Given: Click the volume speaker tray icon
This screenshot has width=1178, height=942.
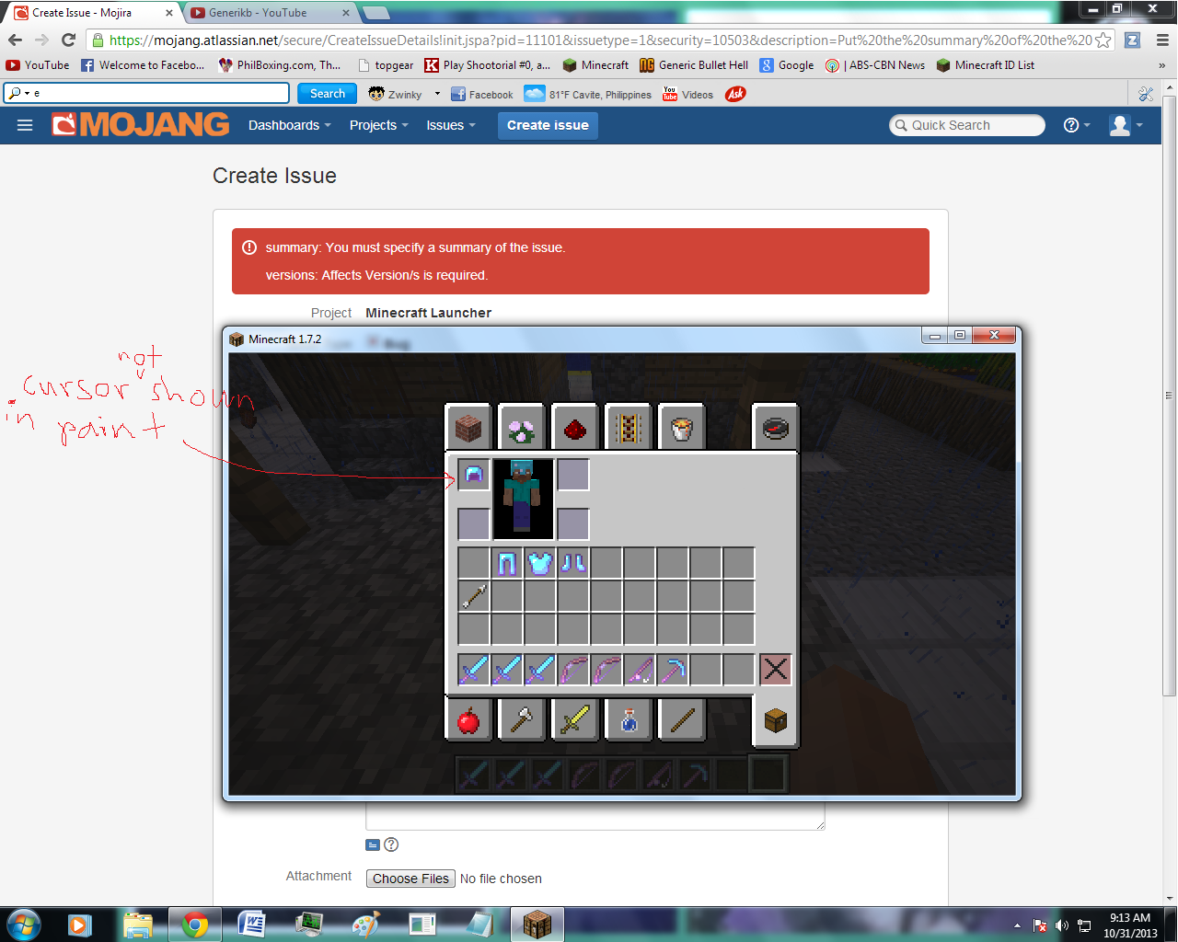Looking at the screenshot, I should coord(1062,925).
